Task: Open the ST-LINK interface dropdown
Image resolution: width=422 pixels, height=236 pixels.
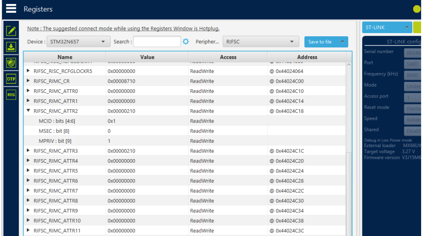Action: point(387,27)
